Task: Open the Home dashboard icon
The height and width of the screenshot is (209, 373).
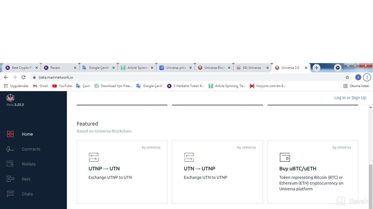Action: coord(10,134)
